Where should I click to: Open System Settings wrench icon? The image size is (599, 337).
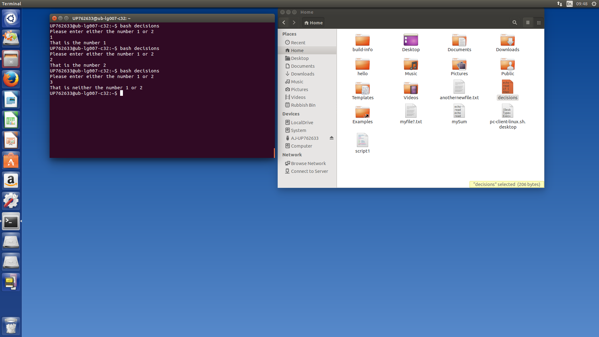pos(11,201)
